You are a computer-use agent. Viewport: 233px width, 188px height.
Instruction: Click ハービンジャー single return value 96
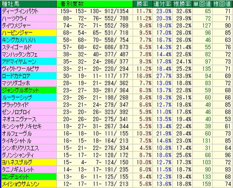point(208,33)
